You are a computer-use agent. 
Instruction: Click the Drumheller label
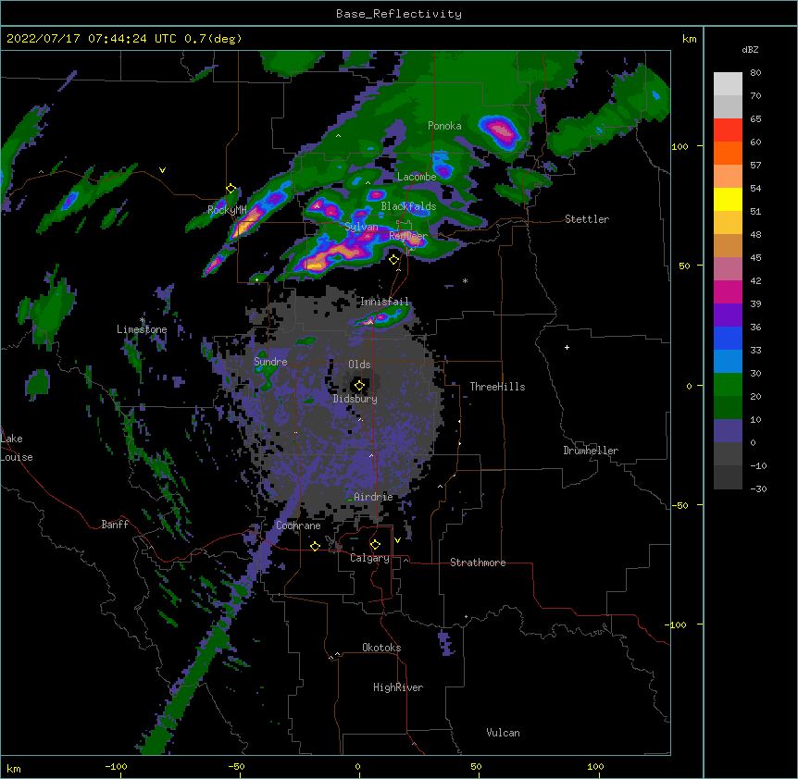pos(591,451)
